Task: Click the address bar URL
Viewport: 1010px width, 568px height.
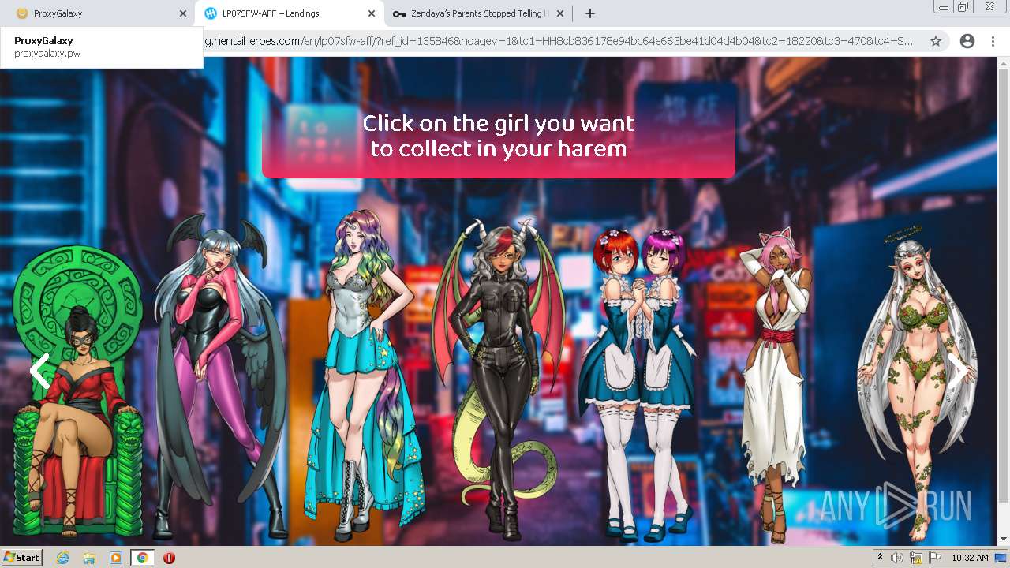Action: point(558,41)
